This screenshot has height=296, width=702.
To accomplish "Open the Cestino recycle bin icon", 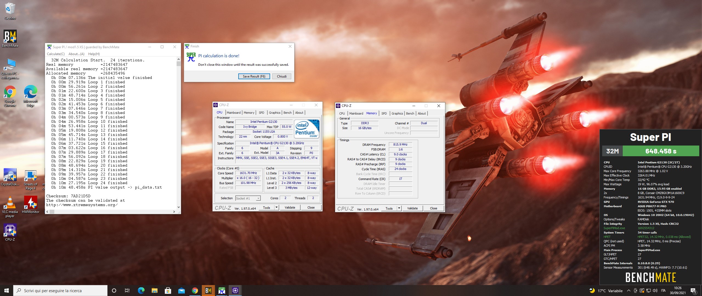I will (x=10, y=11).
